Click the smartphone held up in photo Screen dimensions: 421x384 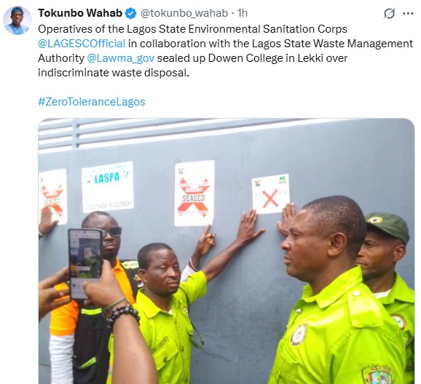86,263
